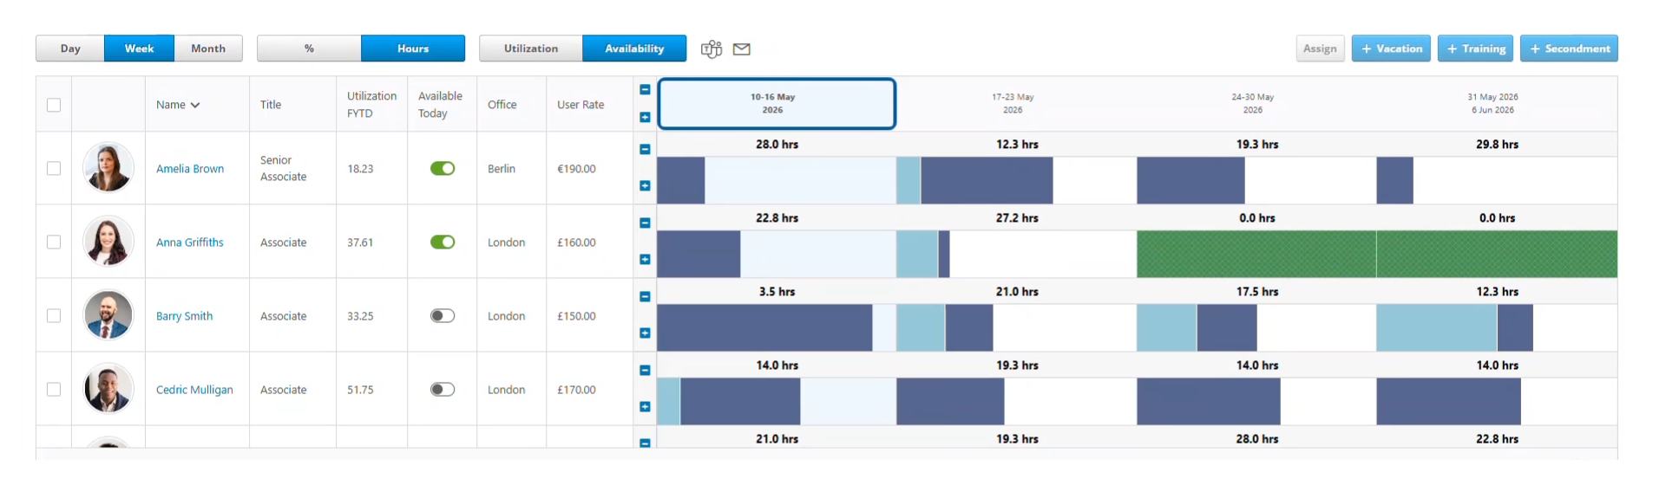The height and width of the screenshot is (485, 1666).
Task: Collapse Cedric Mulligan's timeline with minus icon
Action: (645, 370)
